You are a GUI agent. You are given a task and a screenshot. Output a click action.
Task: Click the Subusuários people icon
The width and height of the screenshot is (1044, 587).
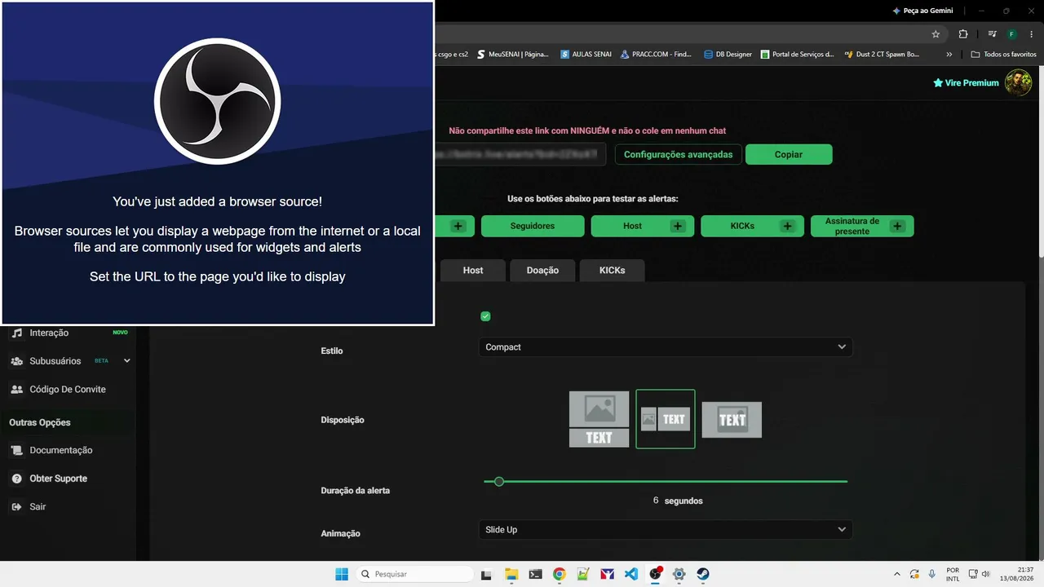pos(16,361)
